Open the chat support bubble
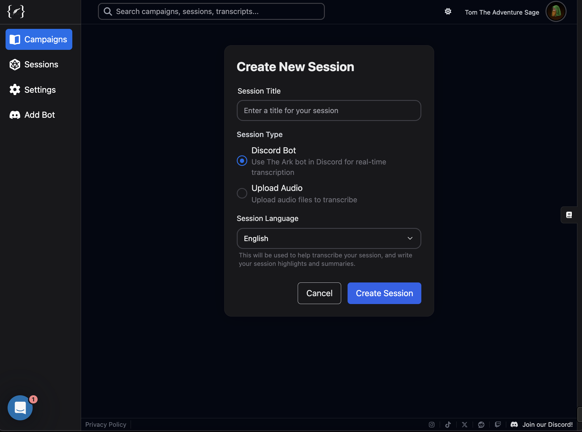582x432 pixels. [x=20, y=408]
